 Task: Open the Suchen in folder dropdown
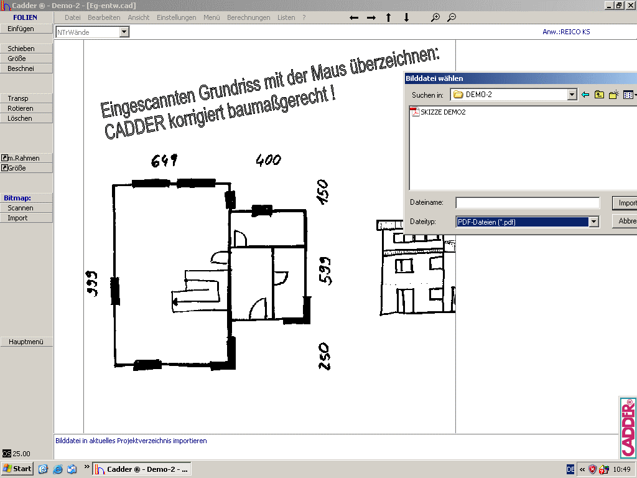coord(572,95)
